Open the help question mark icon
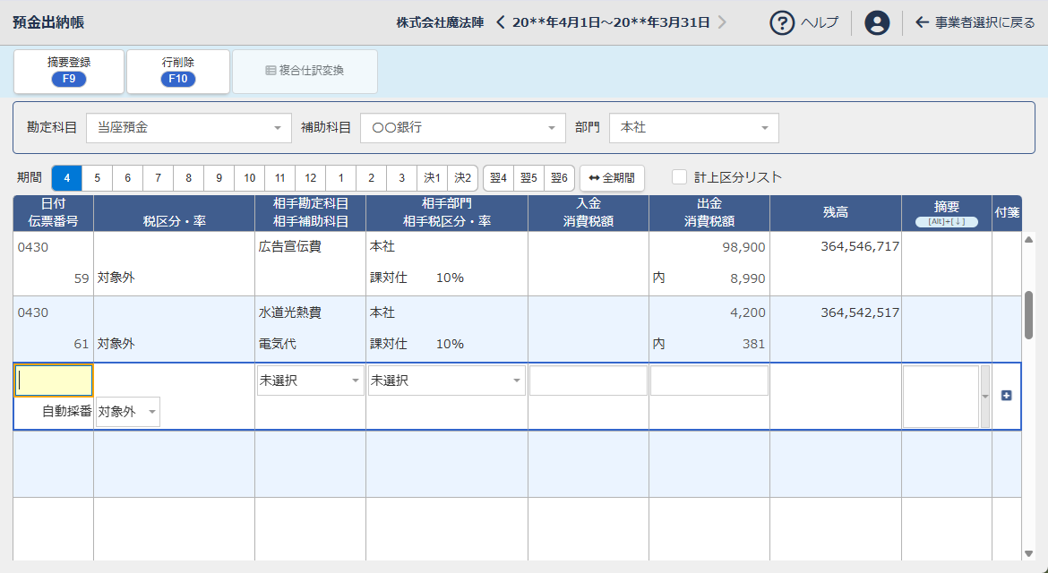 click(783, 23)
